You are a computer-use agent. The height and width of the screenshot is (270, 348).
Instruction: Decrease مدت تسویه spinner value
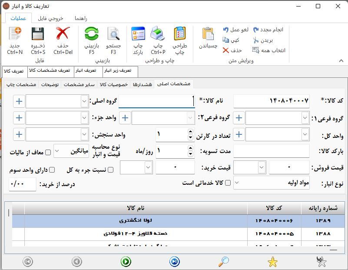(190, 153)
